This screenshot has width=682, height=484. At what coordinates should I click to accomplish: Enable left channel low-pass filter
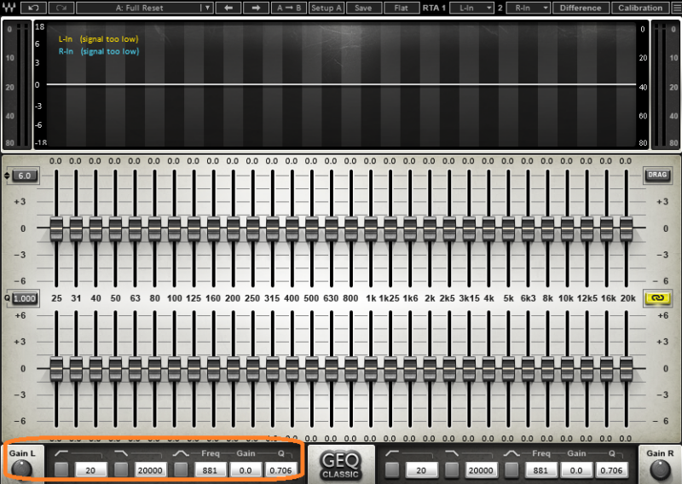pos(121,470)
